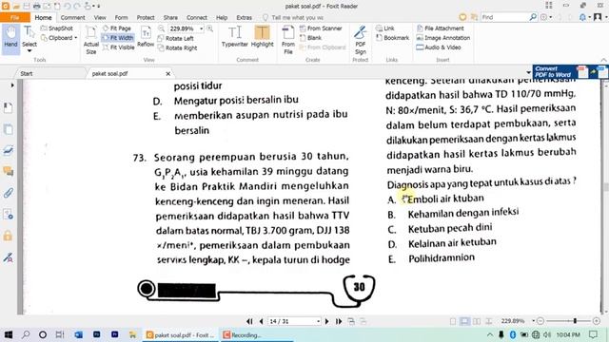Viewport: 609px width, 342px height.
Task: Add a Bookmark
Action: (x=392, y=38)
